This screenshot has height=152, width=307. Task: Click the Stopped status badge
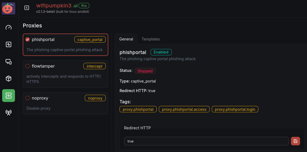145,71
